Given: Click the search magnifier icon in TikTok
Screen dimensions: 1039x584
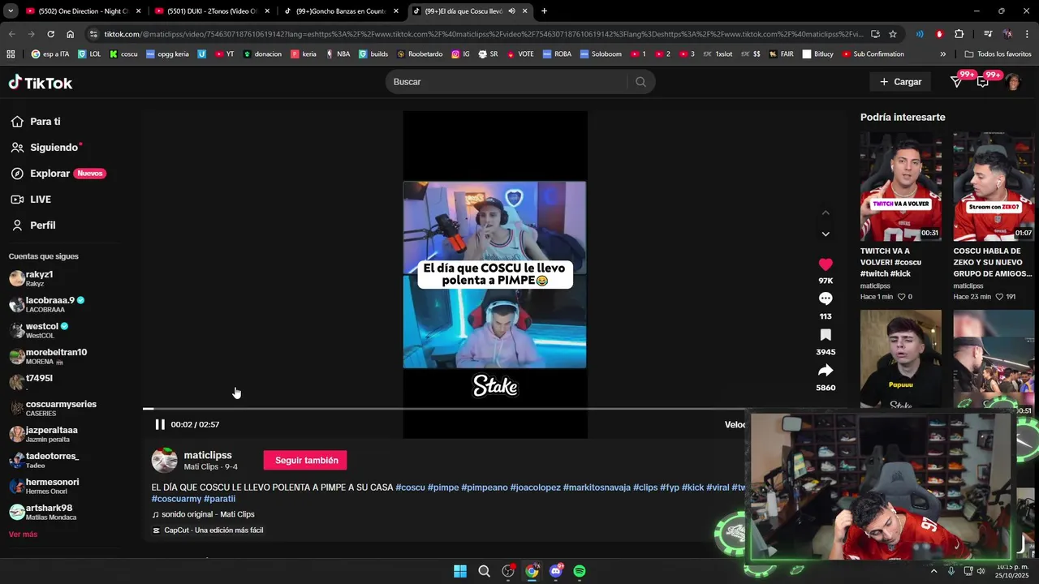Looking at the screenshot, I should [x=640, y=82].
